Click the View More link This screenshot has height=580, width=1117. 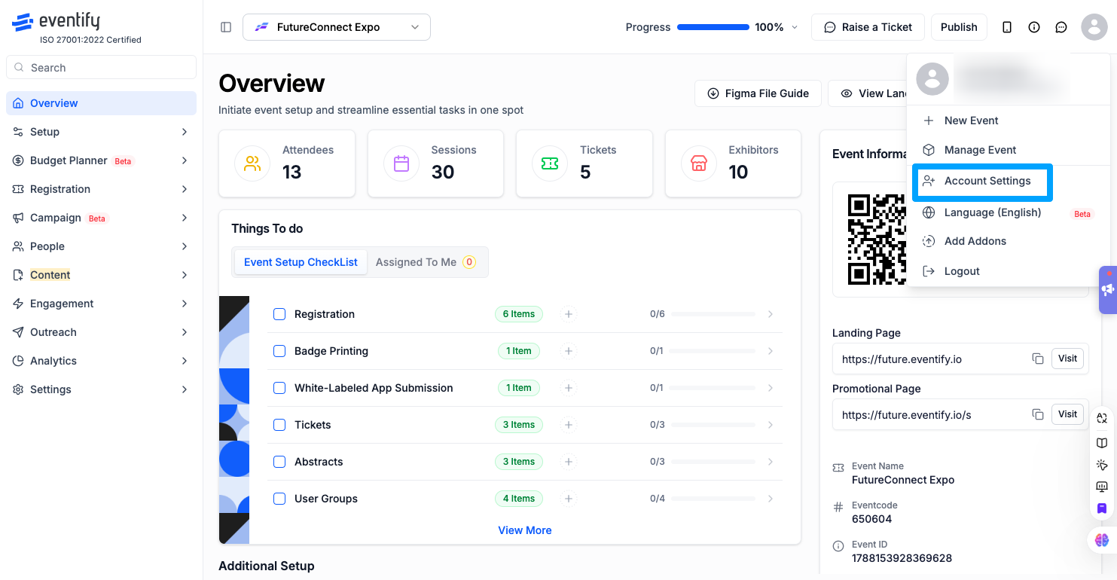525,530
